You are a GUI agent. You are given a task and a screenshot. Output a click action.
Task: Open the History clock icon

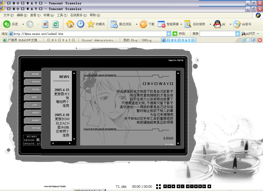coord(80,24)
